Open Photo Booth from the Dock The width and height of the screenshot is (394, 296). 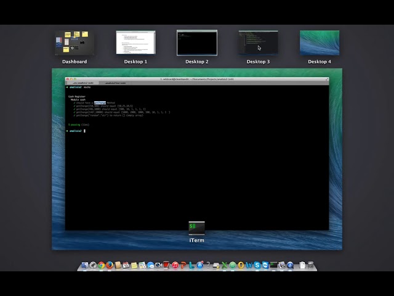point(167,265)
